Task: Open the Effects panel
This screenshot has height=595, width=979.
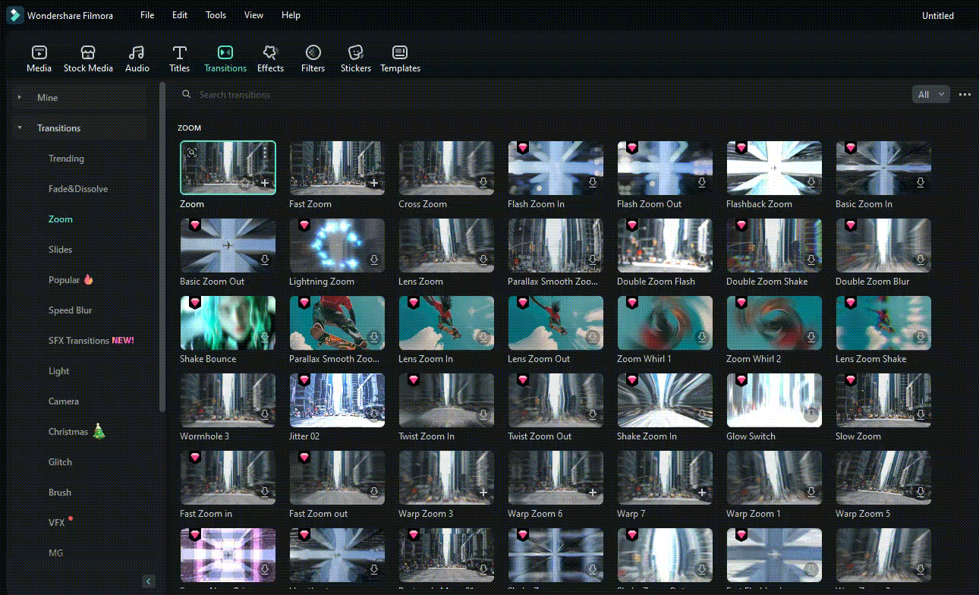Action: pos(270,59)
